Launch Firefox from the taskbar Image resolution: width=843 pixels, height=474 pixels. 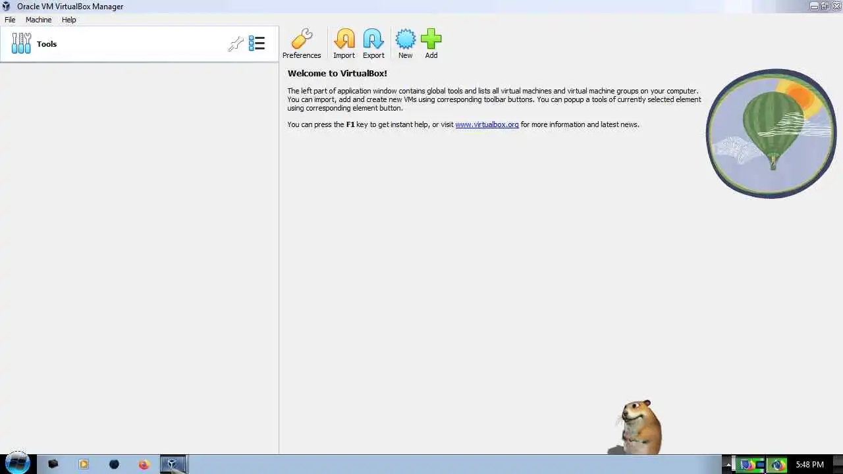[x=144, y=464]
